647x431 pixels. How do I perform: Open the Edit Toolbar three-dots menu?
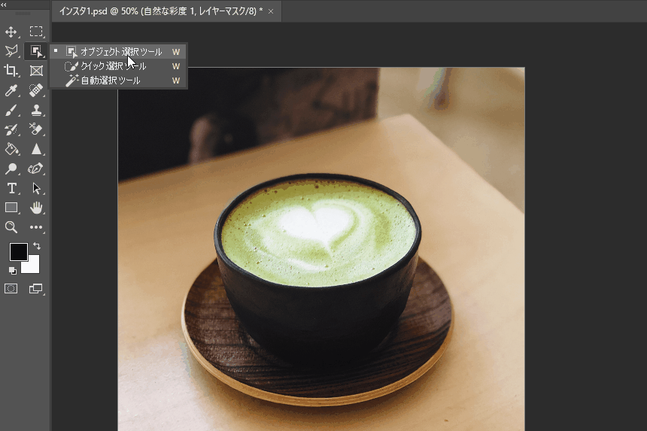click(36, 227)
